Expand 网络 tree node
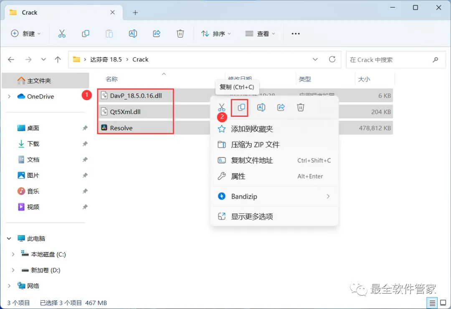The width and height of the screenshot is (451, 309). pos(9,286)
